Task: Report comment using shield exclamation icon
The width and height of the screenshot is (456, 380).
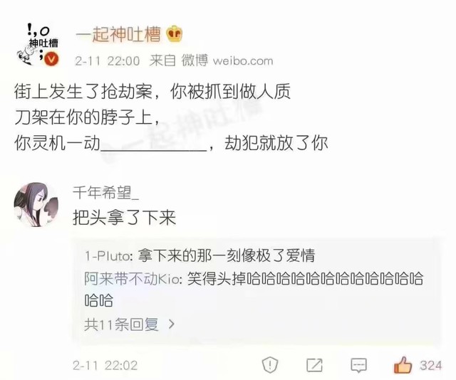Action: click(x=270, y=365)
